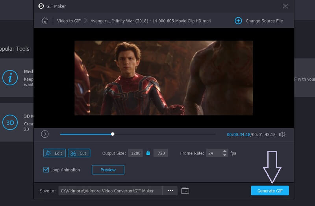The image size is (315, 206).
Task: Decrease frame rate with down arrow
Action: [225, 155]
